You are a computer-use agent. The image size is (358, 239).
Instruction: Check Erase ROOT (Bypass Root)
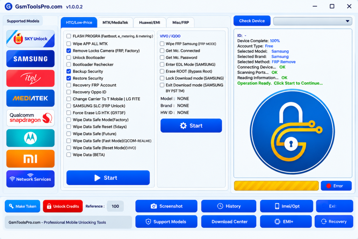click(x=162, y=71)
